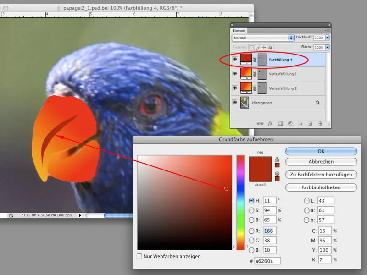367x275 pixels.
Task: Switch to the Ebenen tab
Action: [239, 31]
